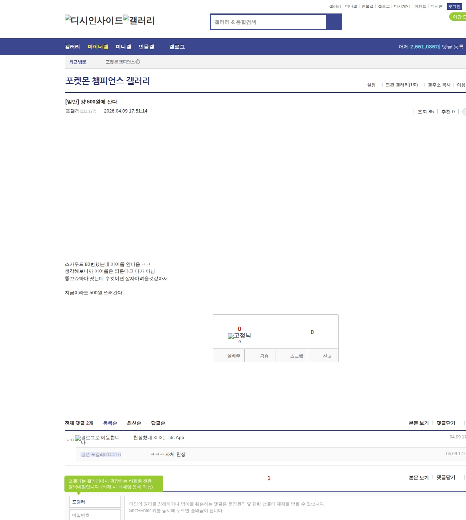Expand 연관 갤러리(1/0) list

point(402,85)
